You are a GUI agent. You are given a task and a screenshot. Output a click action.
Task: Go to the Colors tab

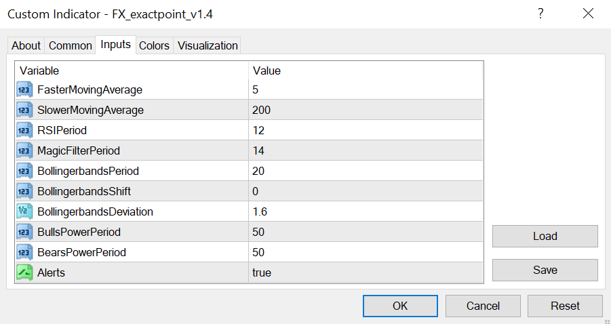coord(154,45)
